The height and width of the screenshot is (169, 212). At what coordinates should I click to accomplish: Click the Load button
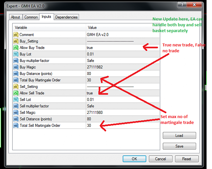179,136
